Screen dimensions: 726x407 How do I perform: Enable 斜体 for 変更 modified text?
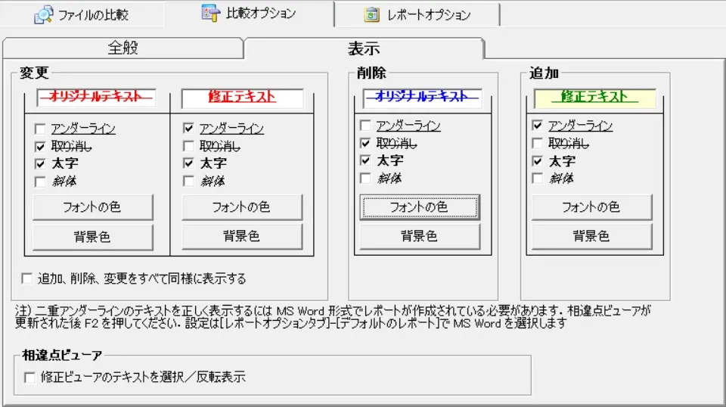(188, 181)
